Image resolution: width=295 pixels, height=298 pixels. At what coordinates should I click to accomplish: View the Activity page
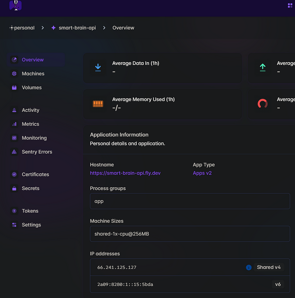[x=36, y=110]
